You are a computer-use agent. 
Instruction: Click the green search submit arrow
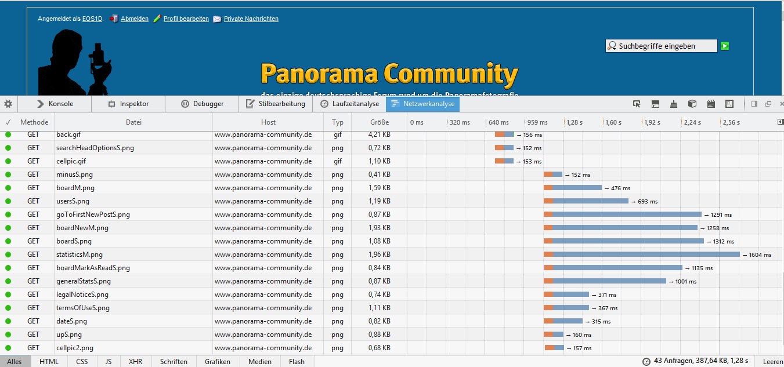point(725,46)
